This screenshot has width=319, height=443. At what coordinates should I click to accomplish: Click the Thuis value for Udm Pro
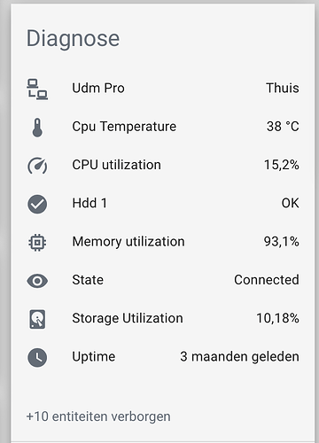click(283, 88)
